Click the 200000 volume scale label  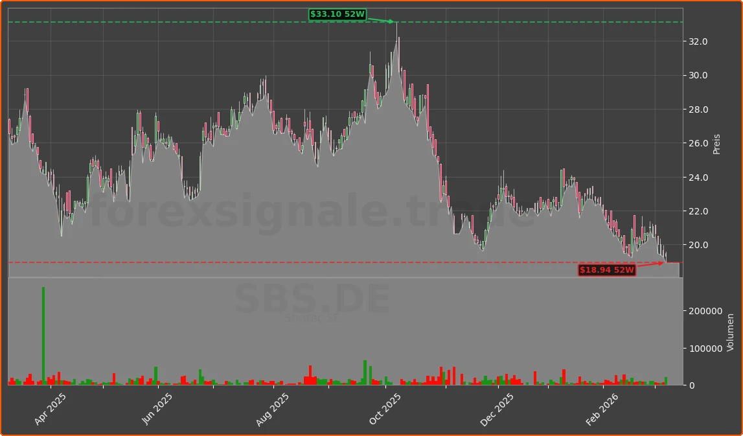[x=705, y=310]
